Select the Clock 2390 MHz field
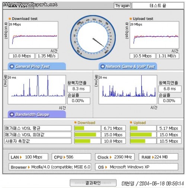Viewport: 186px width, 188px height. pyautogui.click(x=115, y=157)
